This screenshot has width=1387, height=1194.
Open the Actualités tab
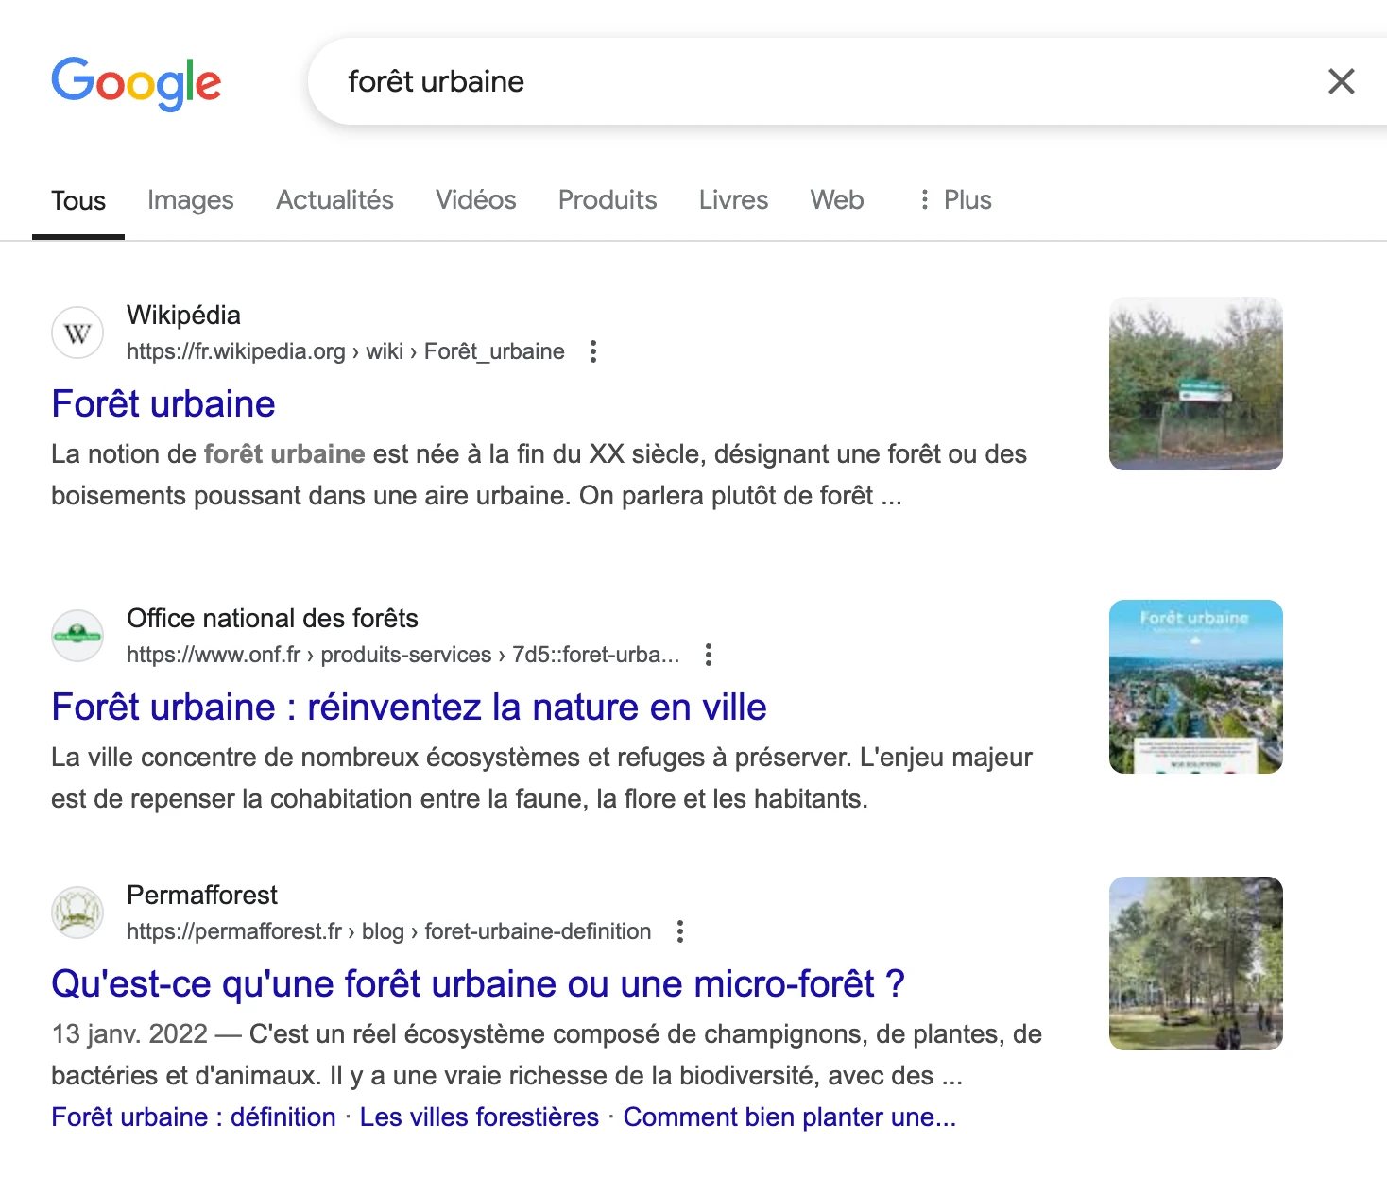[334, 200]
